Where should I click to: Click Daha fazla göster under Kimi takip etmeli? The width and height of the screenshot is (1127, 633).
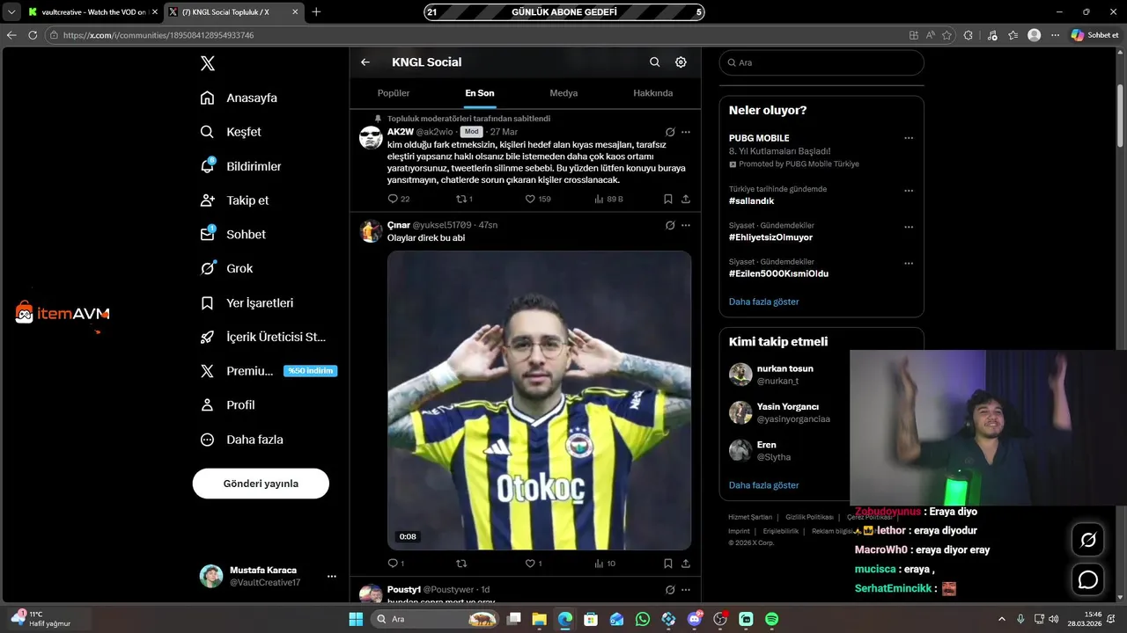point(763,485)
